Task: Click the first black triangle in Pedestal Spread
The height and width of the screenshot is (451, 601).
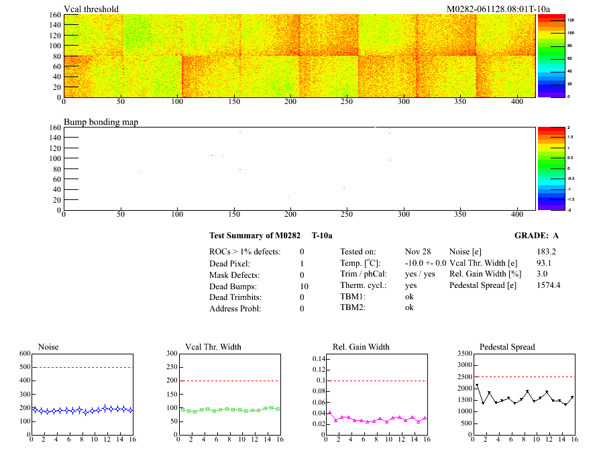Action: pyautogui.click(x=477, y=386)
